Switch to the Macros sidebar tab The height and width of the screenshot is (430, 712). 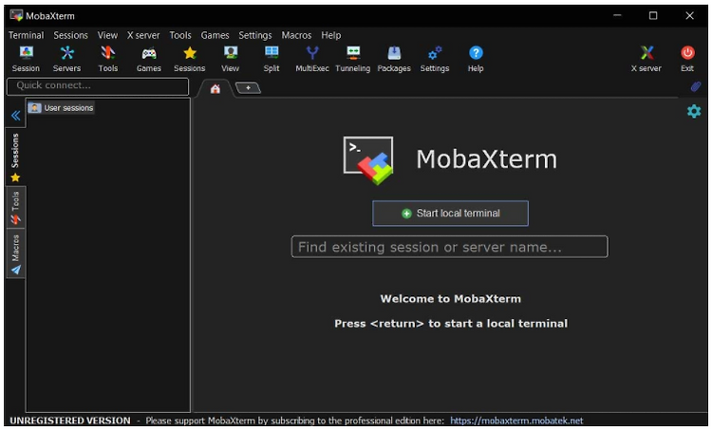[15, 254]
